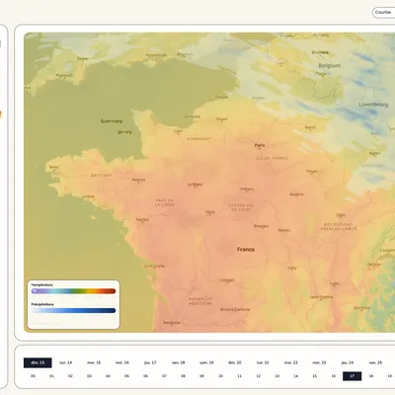Select day lun. 14 in timeline
Image resolution: width=395 pixels, height=395 pixels.
click(x=66, y=362)
